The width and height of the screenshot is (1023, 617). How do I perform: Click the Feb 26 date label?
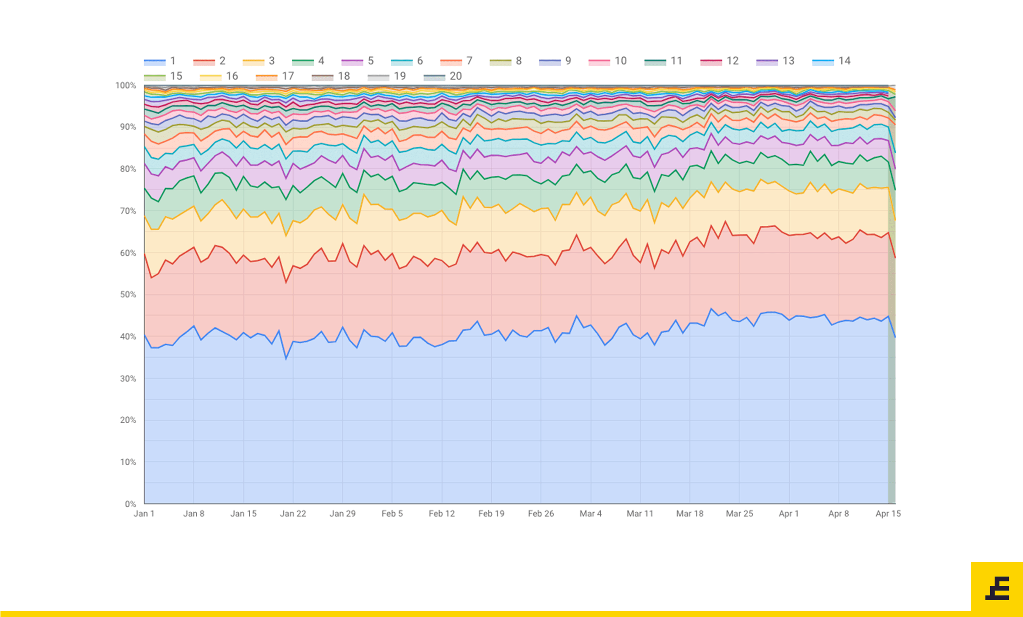pyautogui.click(x=541, y=514)
